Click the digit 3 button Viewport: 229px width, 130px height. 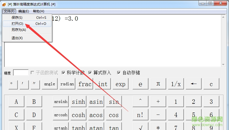click(x=211, y=102)
